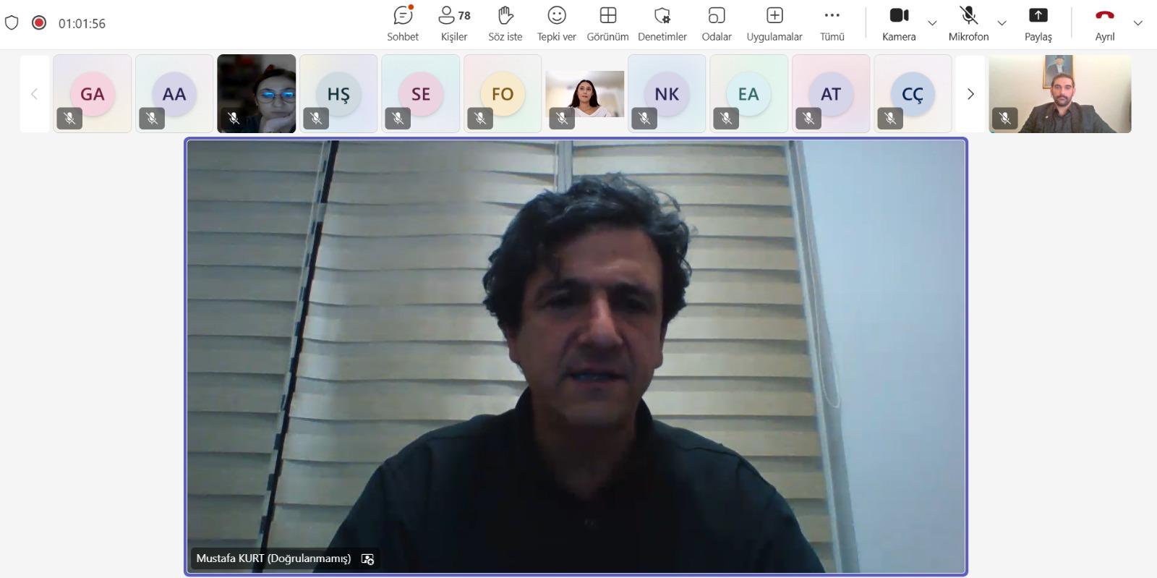Image resolution: width=1157 pixels, height=578 pixels.
Task: Show the Kişiler participants list
Action: coord(453,23)
